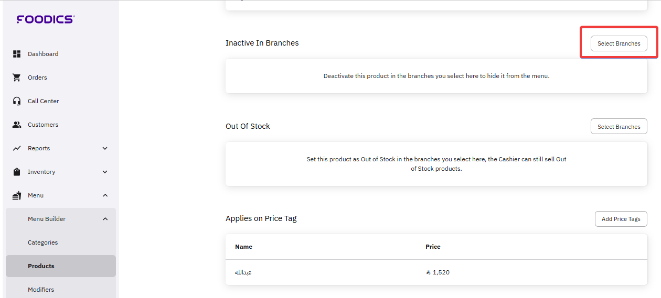661x298 pixels.
Task: Open the Modifiers menu item
Action: click(41, 290)
